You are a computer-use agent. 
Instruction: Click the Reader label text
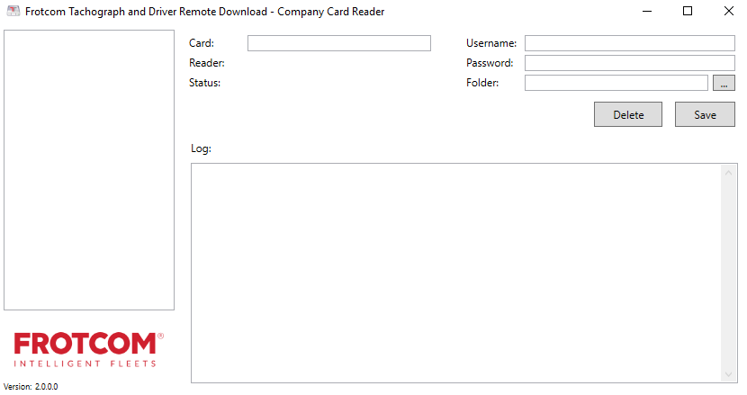206,63
